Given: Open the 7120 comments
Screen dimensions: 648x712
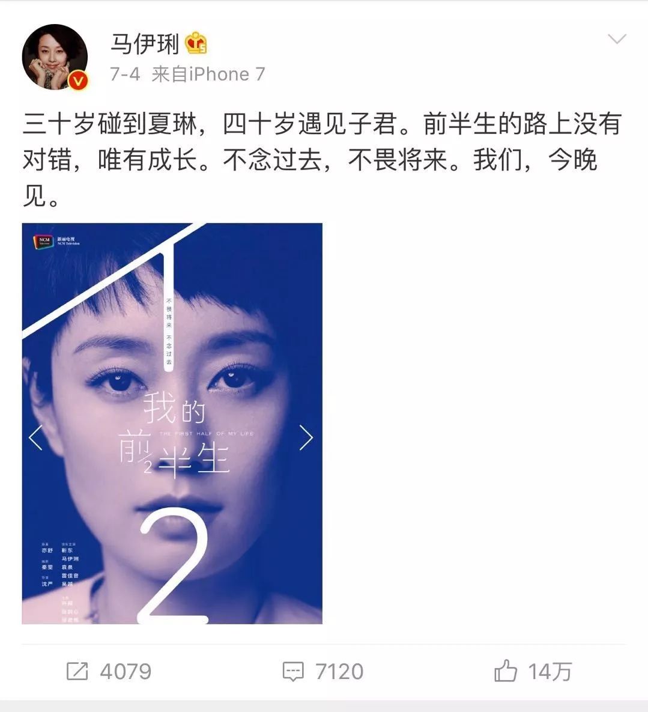Looking at the screenshot, I should tap(339, 672).
